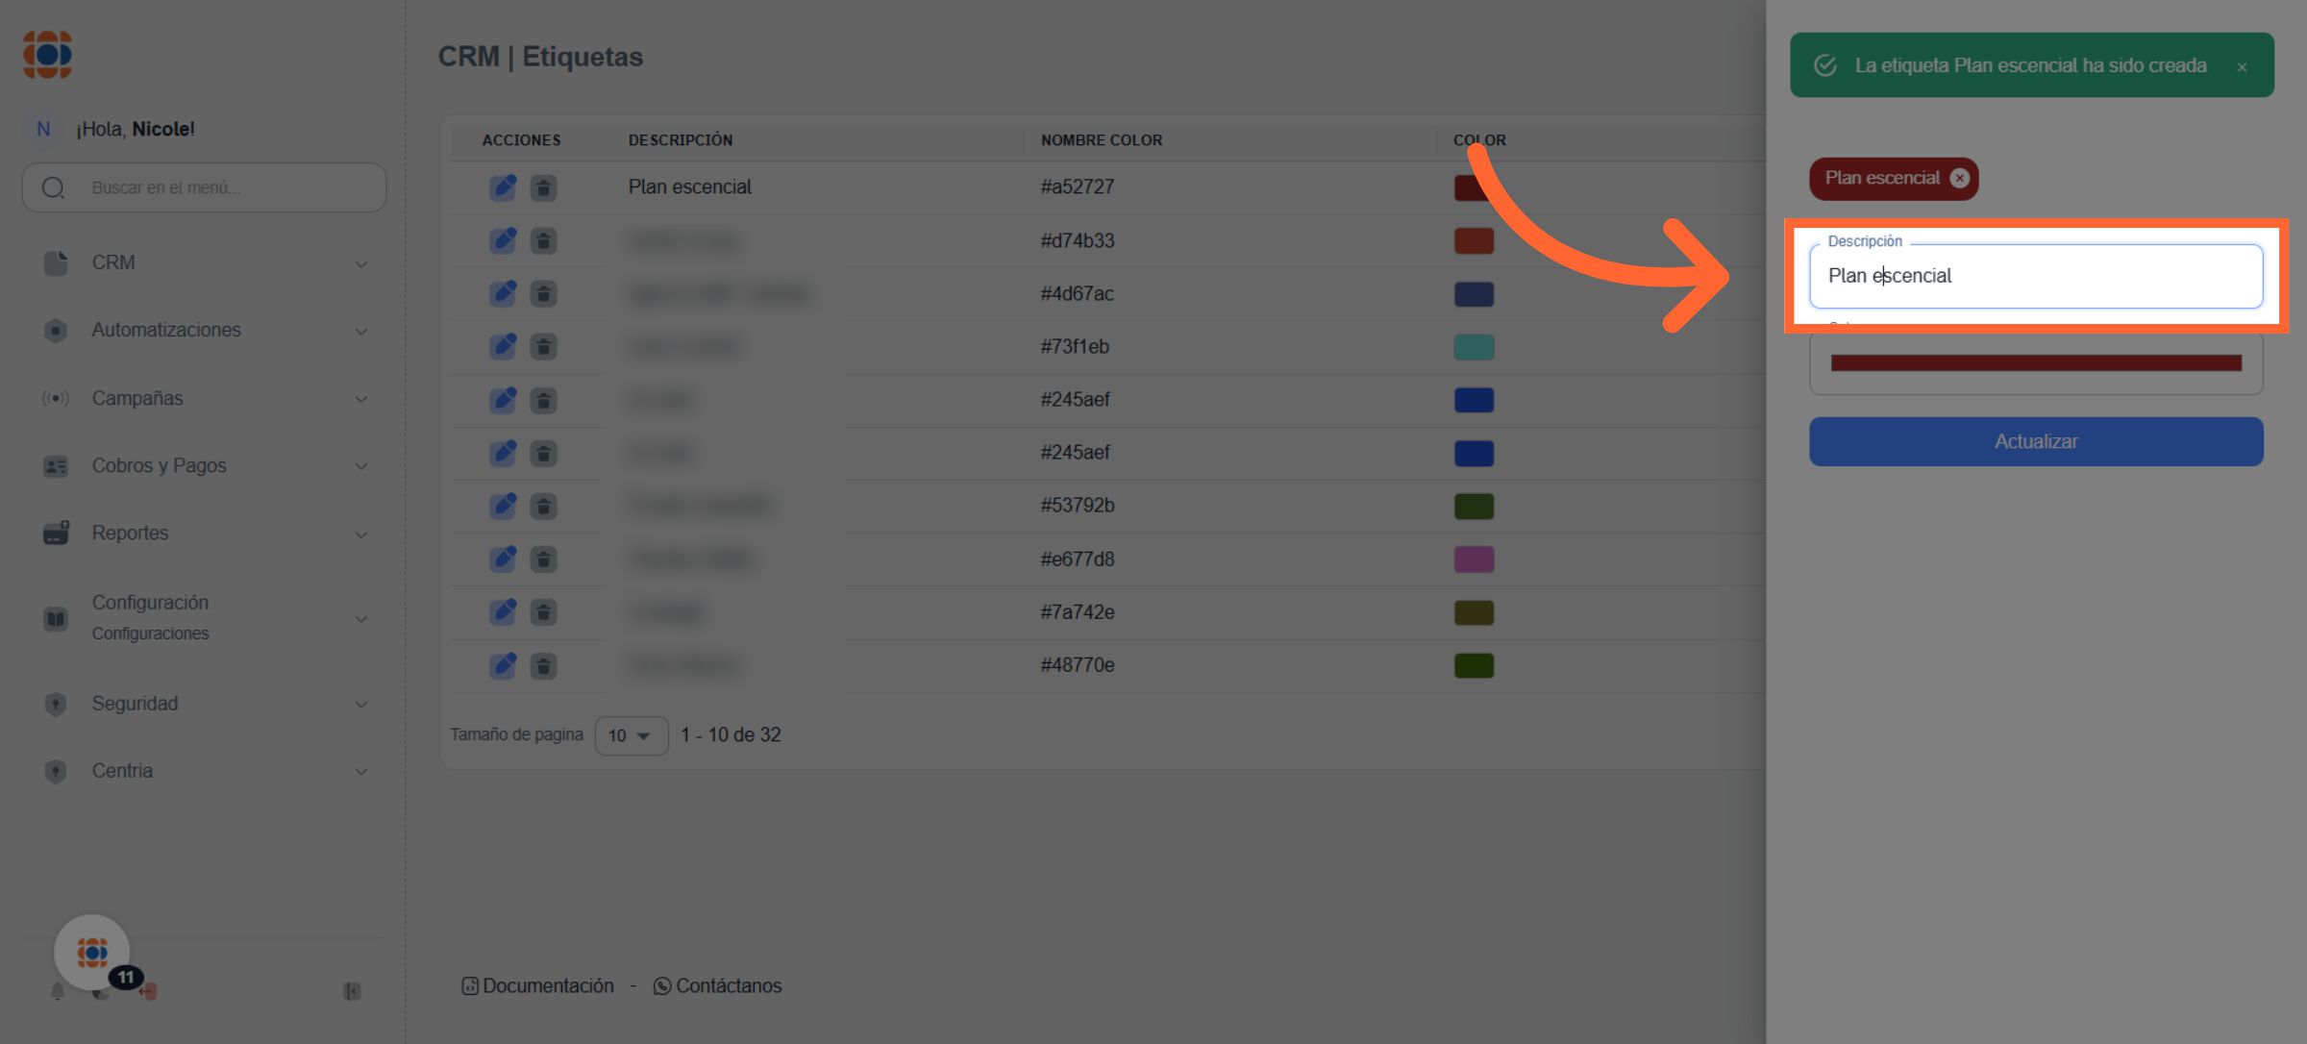Open floating chat bubble with 11 badge
The width and height of the screenshot is (2307, 1044).
click(x=92, y=952)
